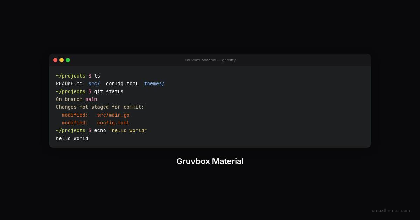Click the 'On branch' text
Screen dimensions: 420x220
coord(69,100)
